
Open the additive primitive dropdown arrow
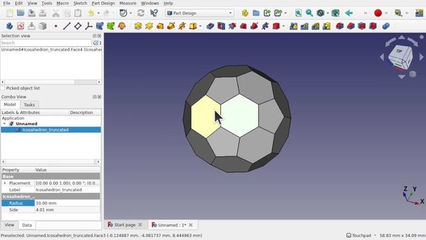[200, 26]
